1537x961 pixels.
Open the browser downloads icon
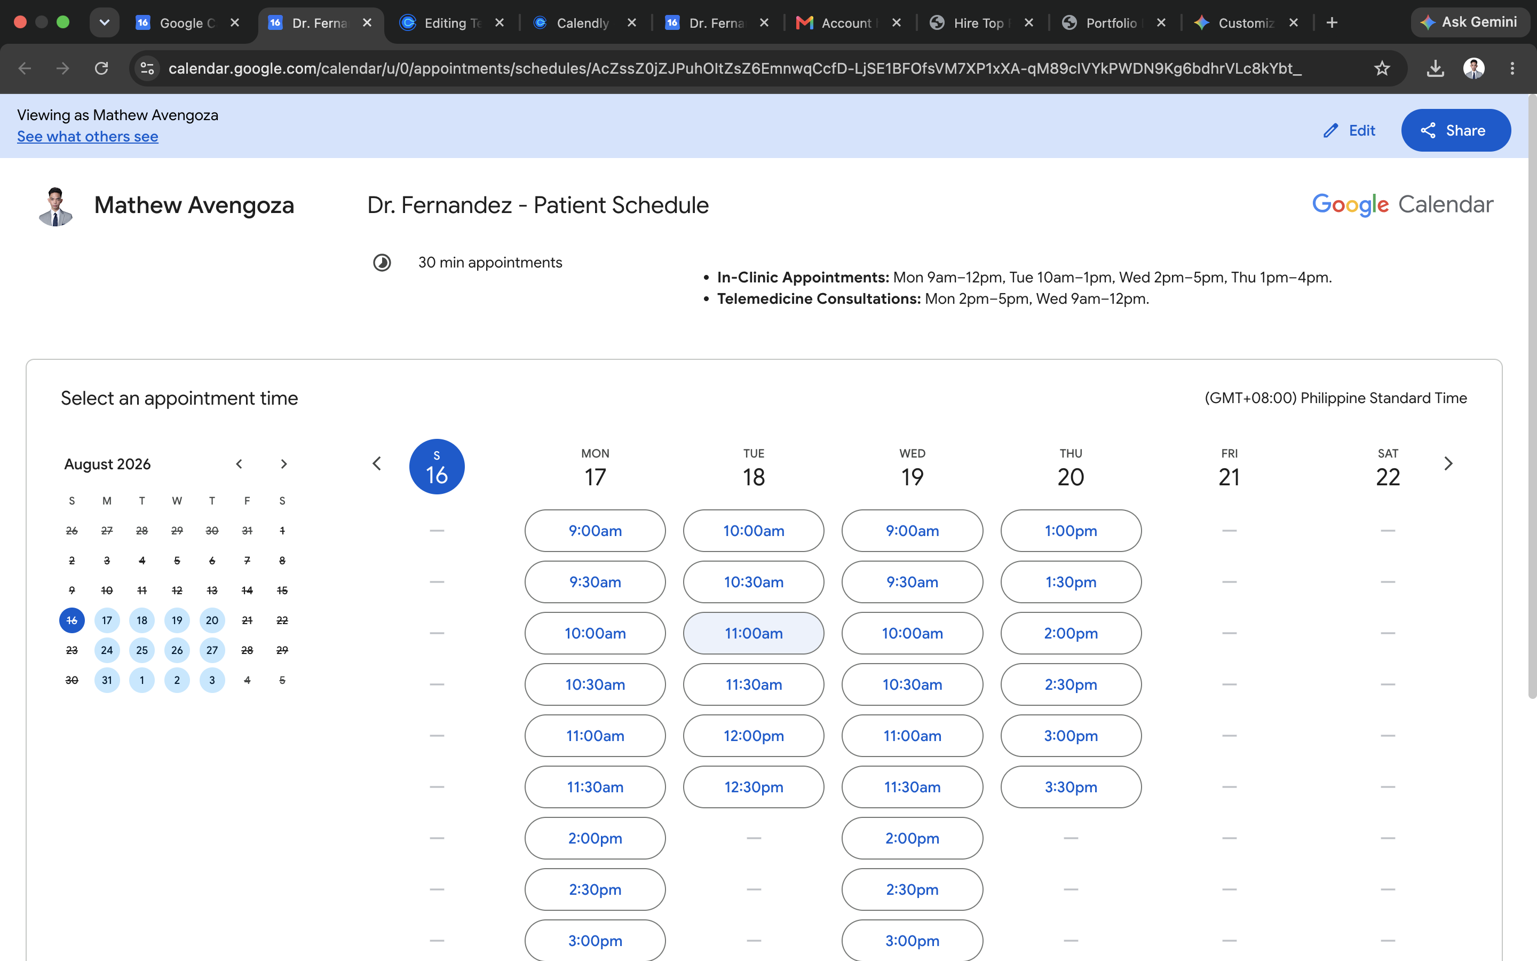(1436, 68)
